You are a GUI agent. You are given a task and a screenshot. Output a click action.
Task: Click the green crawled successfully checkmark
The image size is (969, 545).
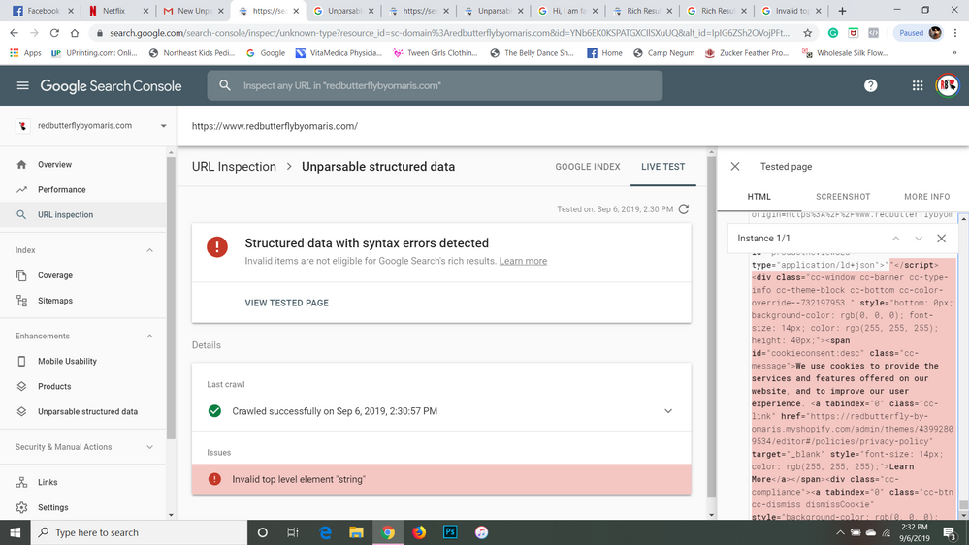214,411
